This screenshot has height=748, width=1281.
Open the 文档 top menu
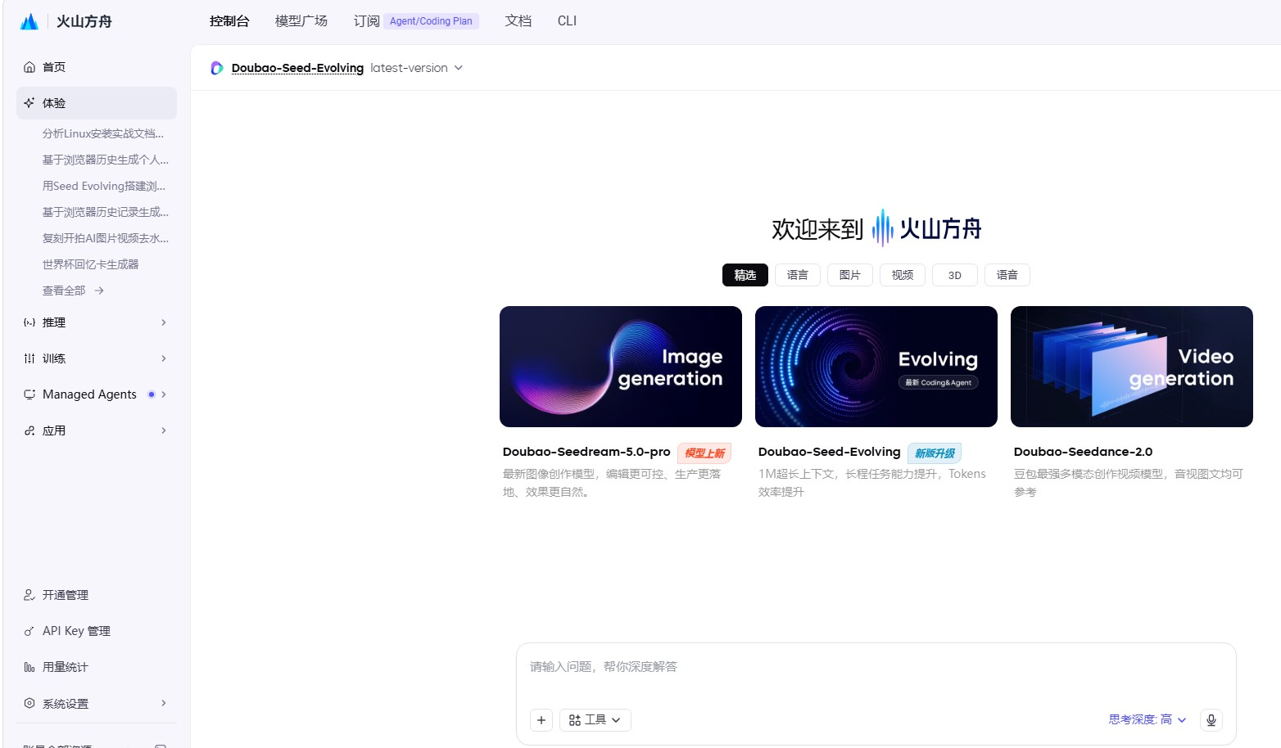point(518,21)
